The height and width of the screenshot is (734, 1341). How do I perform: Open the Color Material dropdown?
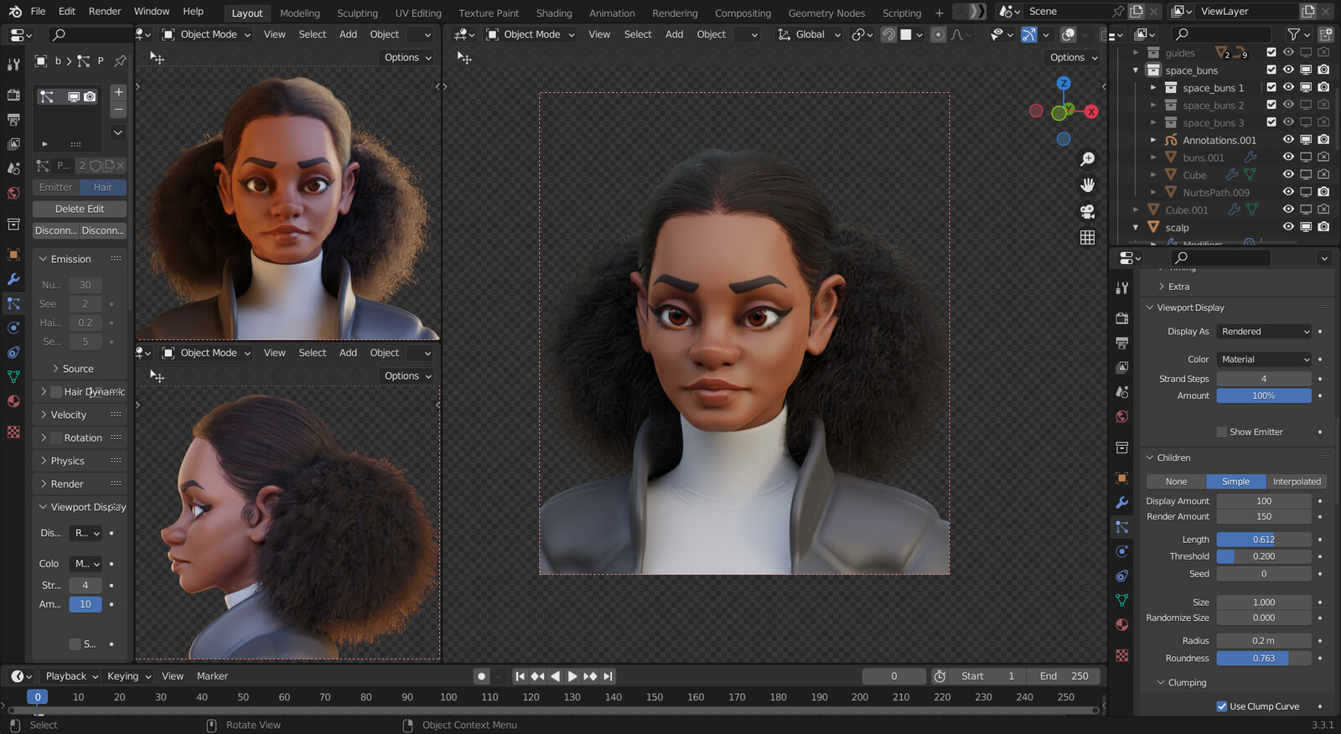(x=1264, y=359)
